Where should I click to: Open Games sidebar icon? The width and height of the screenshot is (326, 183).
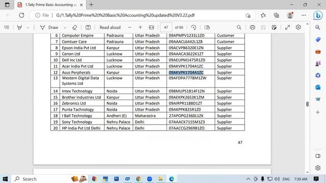coord(318,63)
